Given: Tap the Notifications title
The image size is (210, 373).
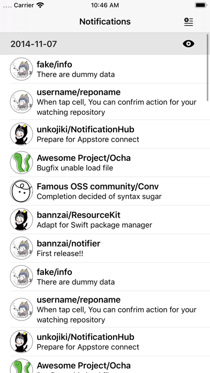Looking at the screenshot, I should [105, 21].
